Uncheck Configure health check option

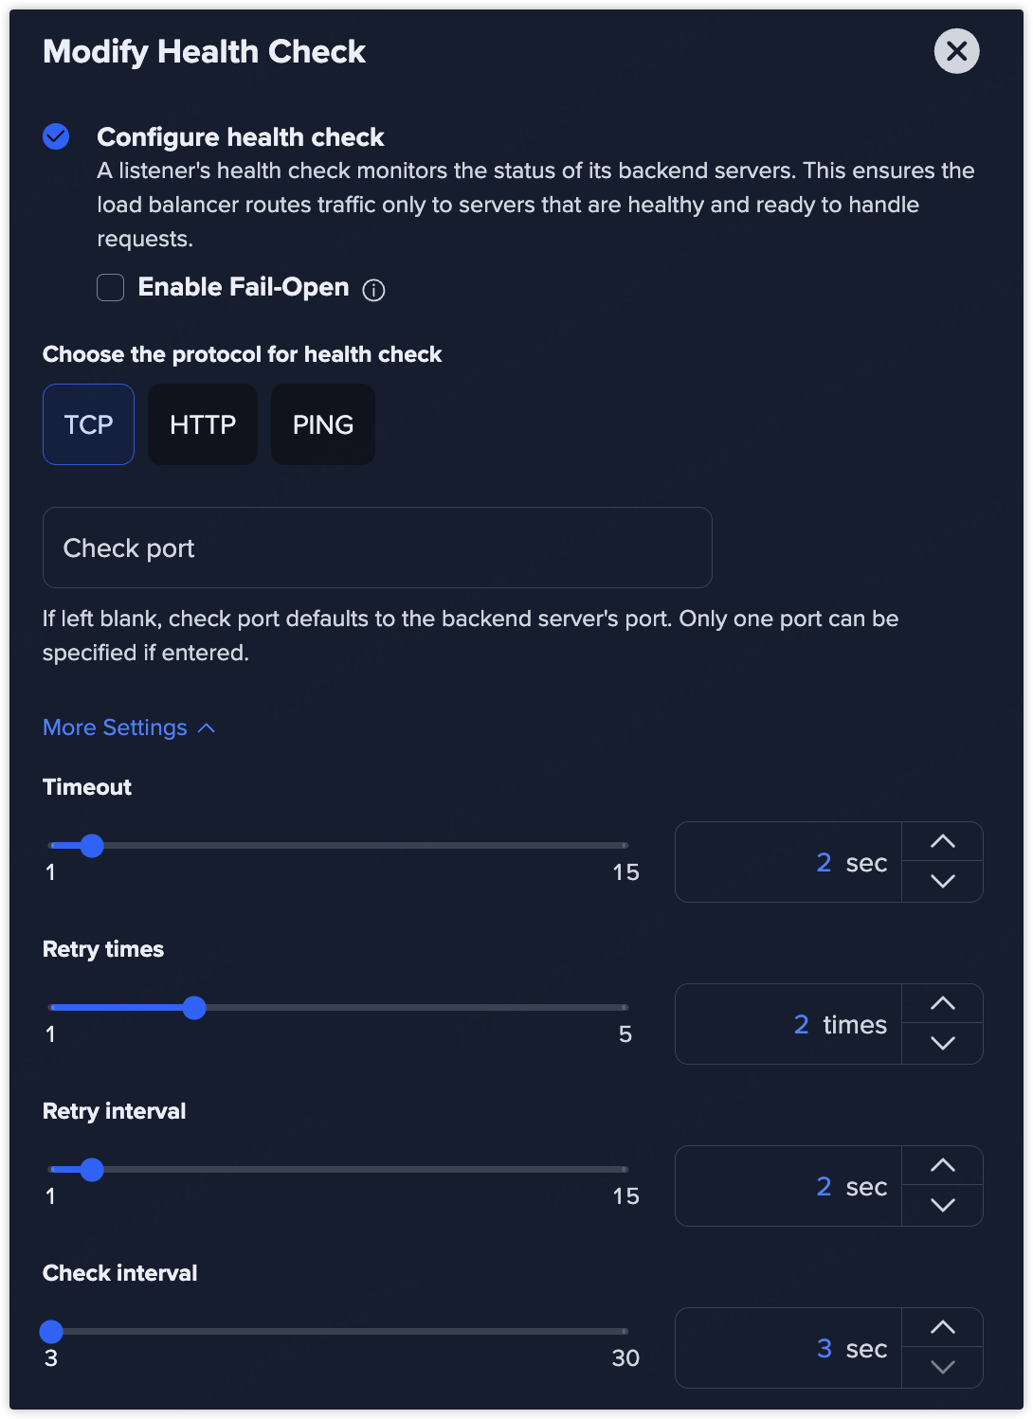(56, 137)
